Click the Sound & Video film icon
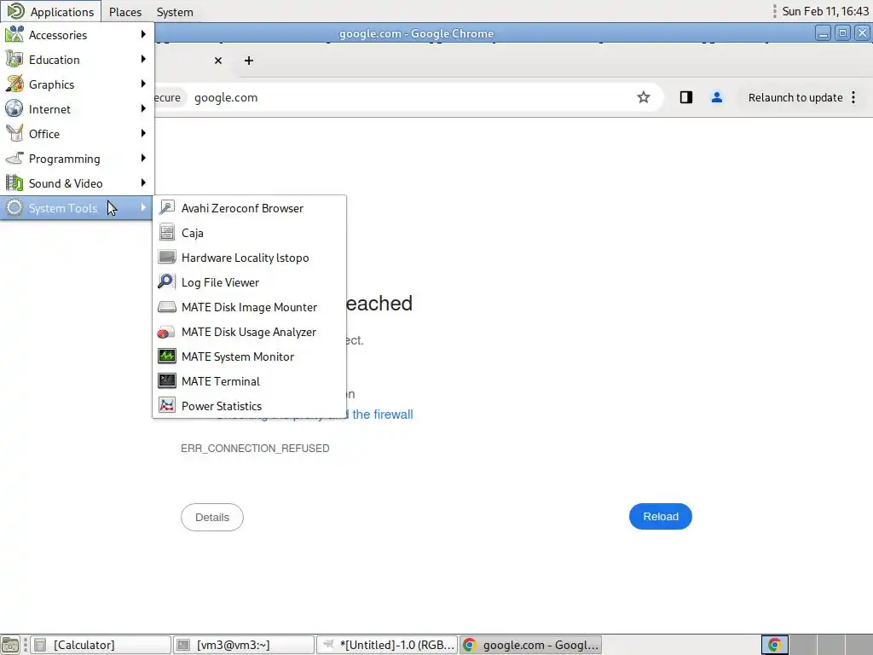The width and height of the screenshot is (873, 655). point(14,183)
